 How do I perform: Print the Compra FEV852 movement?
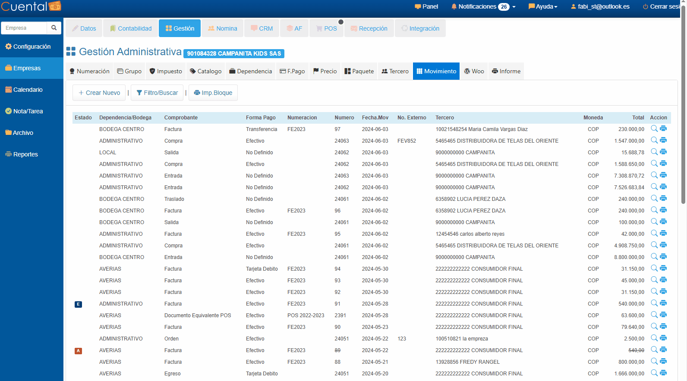pos(663,140)
